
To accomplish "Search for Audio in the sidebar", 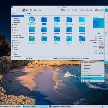I will [18, 47].
